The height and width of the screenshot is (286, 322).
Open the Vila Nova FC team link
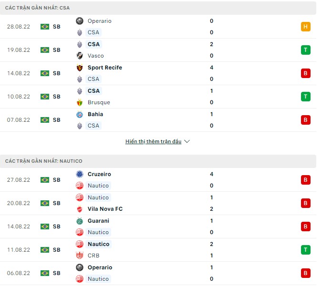(x=104, y=209)
